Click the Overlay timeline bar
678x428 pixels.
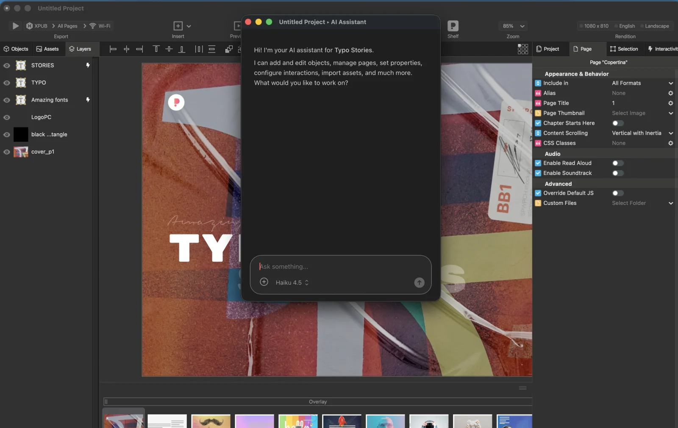coord(318,402)
